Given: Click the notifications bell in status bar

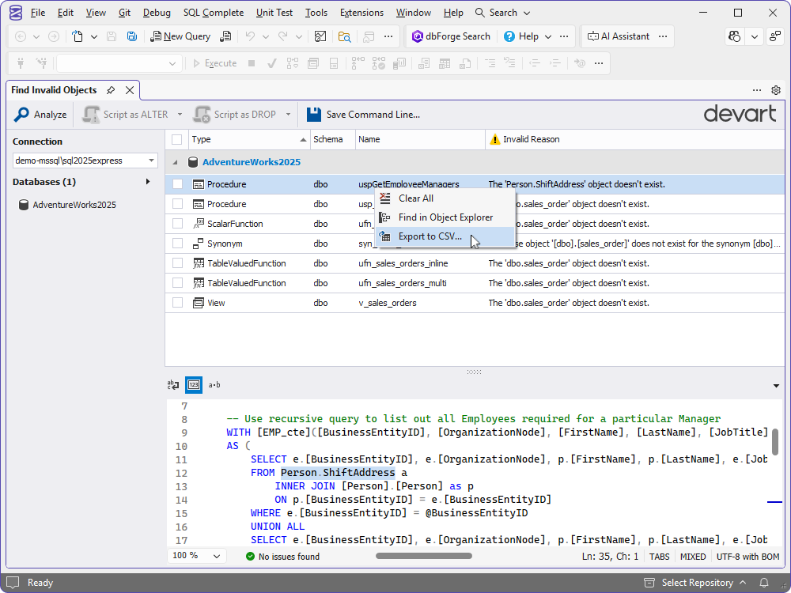Looking at the screenshot, I should [764, 583].
